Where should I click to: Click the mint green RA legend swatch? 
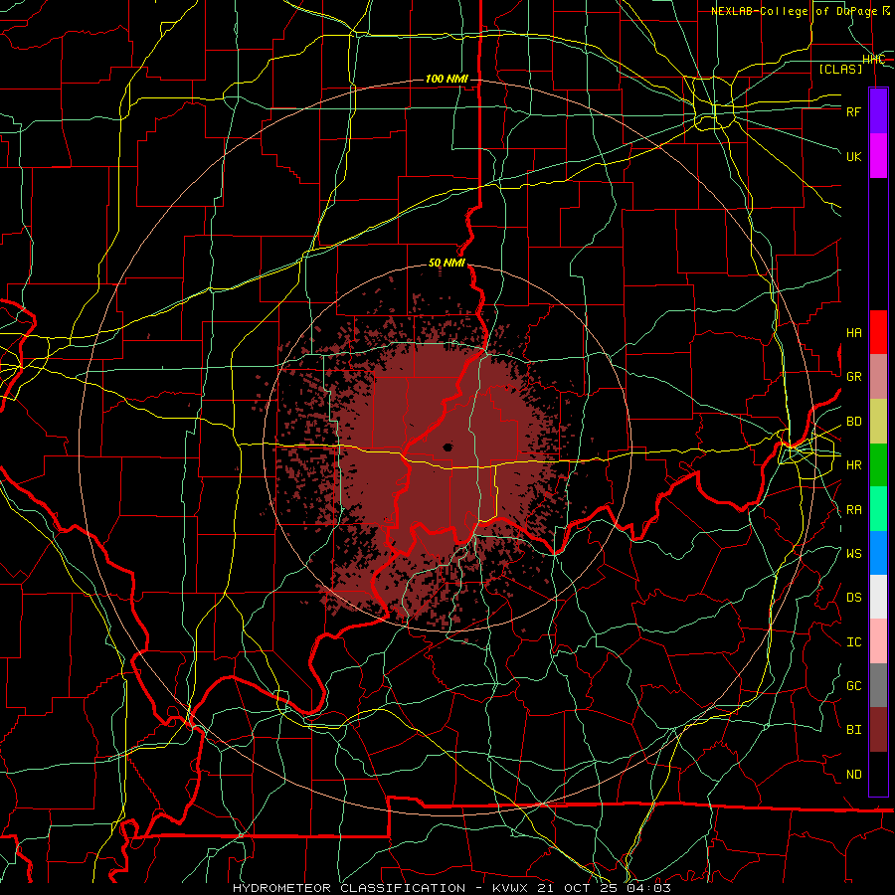pyautogui.click(x=878, y=509)
